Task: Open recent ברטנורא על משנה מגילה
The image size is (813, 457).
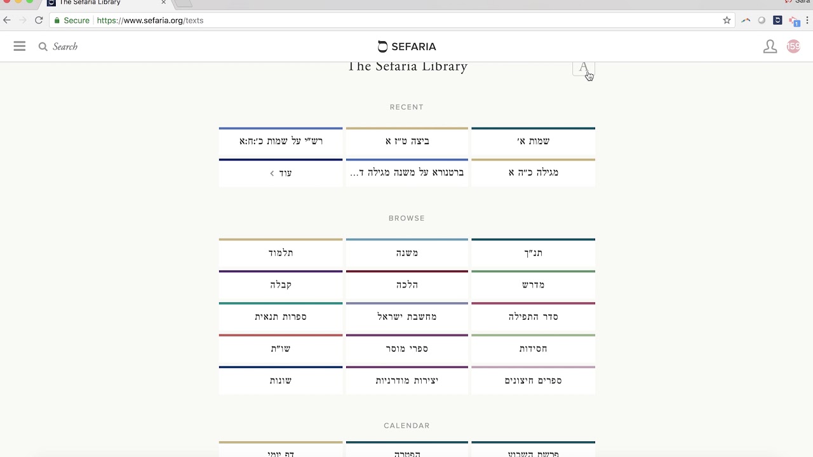Action: [x=407, y=173]
